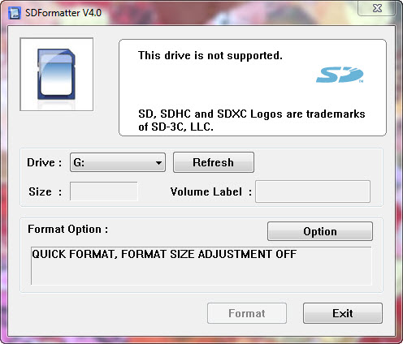Click the SDFormatter V4.0 title text
This screenshot has height=344, width=403.
[x=63, y=13]
